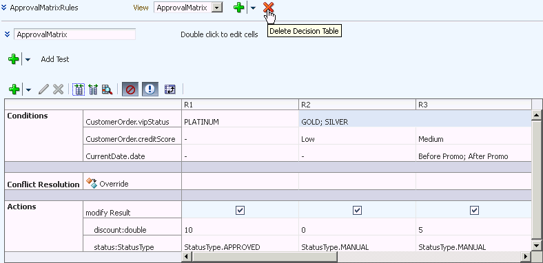
Task: Click the green add decision table plus icon
Action: 239,8
